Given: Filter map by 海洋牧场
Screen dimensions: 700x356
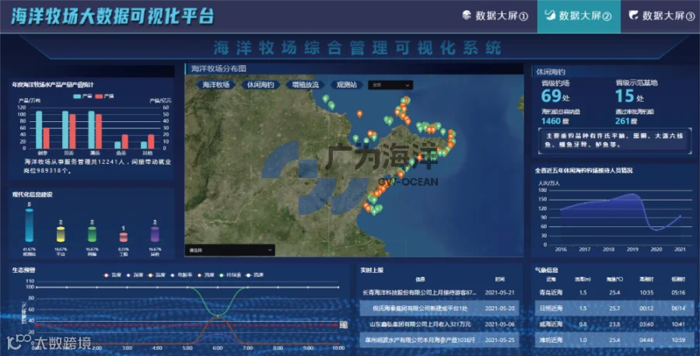Looking at the screenshot, I should [215, 85].
